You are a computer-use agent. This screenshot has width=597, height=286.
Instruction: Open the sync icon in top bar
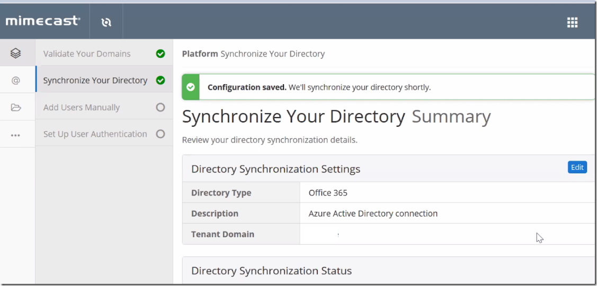point(106,22)
